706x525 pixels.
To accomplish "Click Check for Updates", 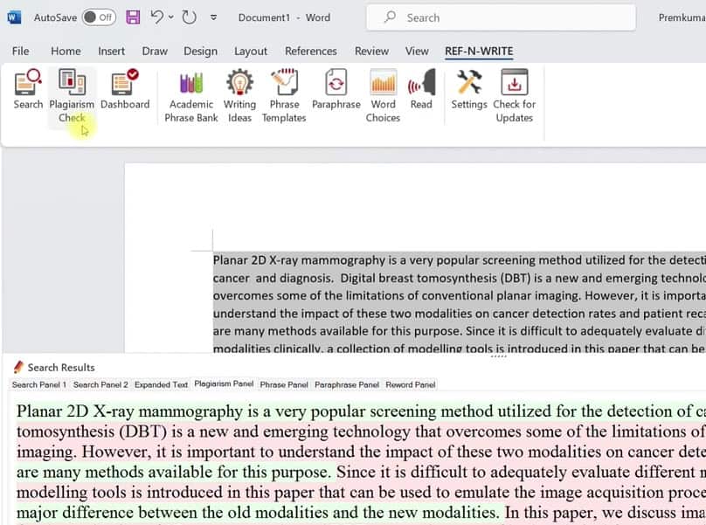I will [514, 95].
